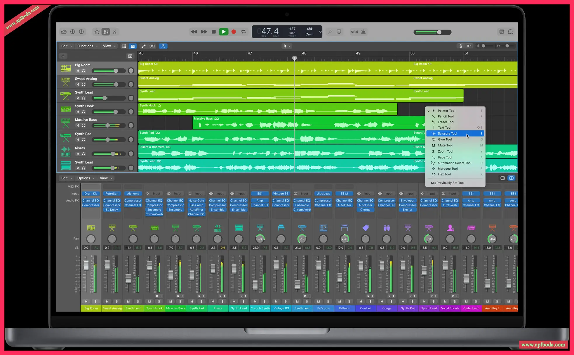This screenshot has height=355, width=574.
Task: Click the Metronome icon
Action: (x=363, y=32)
